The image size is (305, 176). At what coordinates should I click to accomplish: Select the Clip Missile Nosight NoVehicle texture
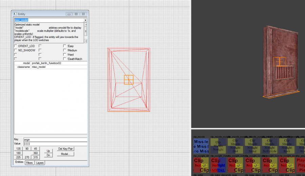tap(269, 146)
